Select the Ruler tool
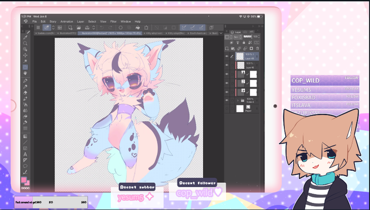The width and height of the screenshot is (370, 210). coord(25,160)
